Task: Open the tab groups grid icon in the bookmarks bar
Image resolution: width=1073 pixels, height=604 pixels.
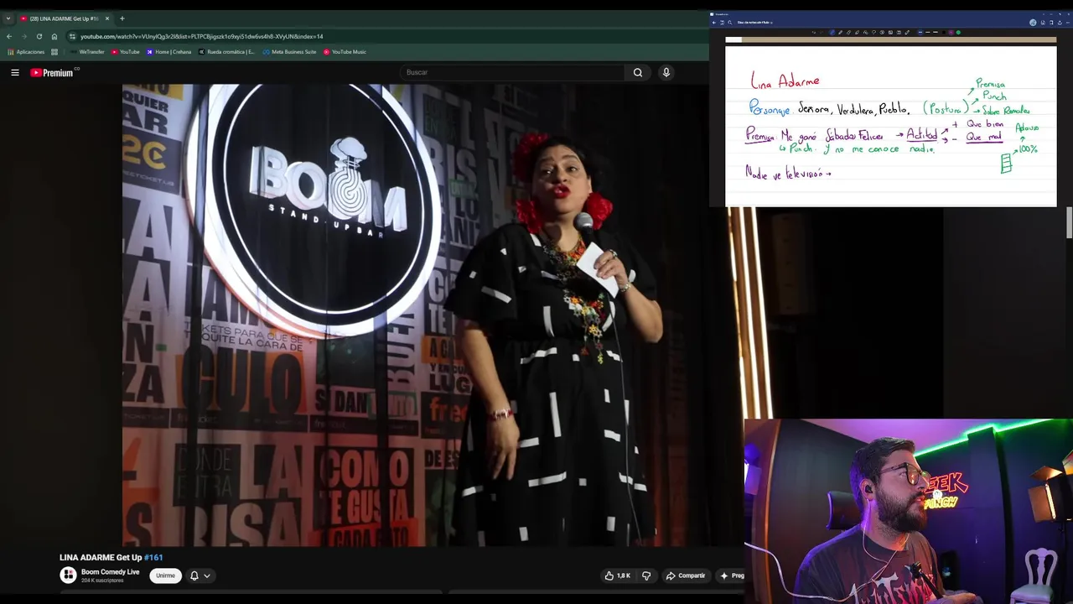Action: (x=54, y=52)
